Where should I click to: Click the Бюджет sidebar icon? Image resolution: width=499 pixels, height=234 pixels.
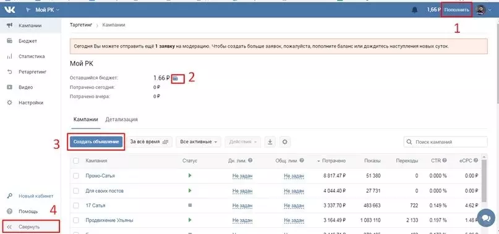9,41
